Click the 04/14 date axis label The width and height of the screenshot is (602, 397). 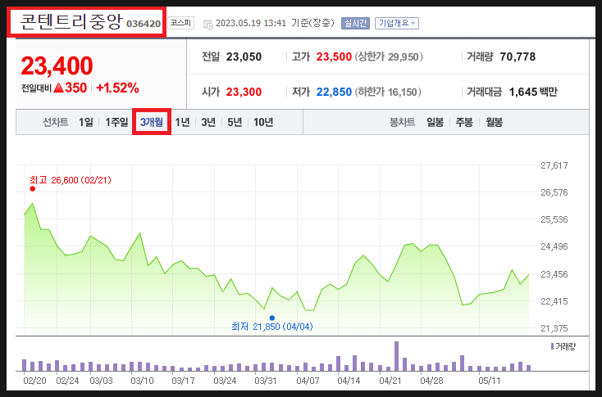coord(349,381)
